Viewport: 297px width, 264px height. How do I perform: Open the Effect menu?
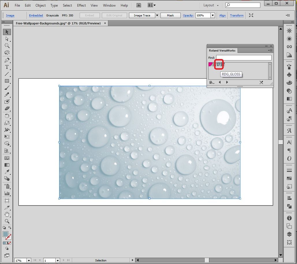pyautogui.click(x=81, y=5)
